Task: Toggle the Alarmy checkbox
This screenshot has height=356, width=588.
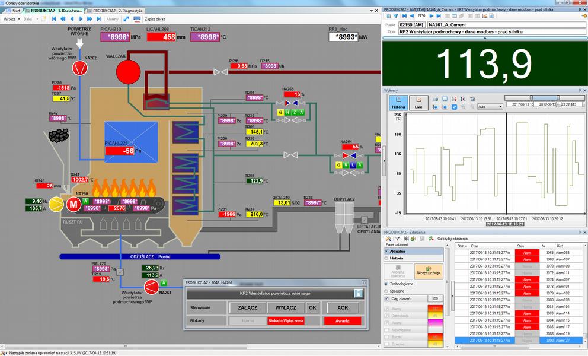Action: pyautogui.click(x=387, y=309)
